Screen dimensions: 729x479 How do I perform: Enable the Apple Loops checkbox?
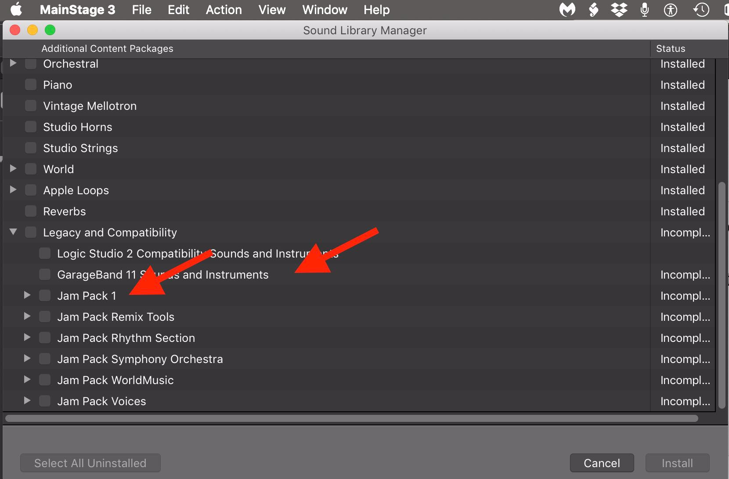pyautogui.click(x=31, y=190)
